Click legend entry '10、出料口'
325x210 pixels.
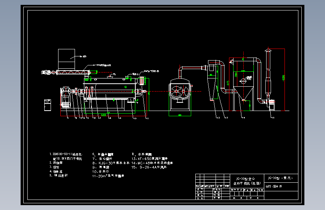(100, 172)
